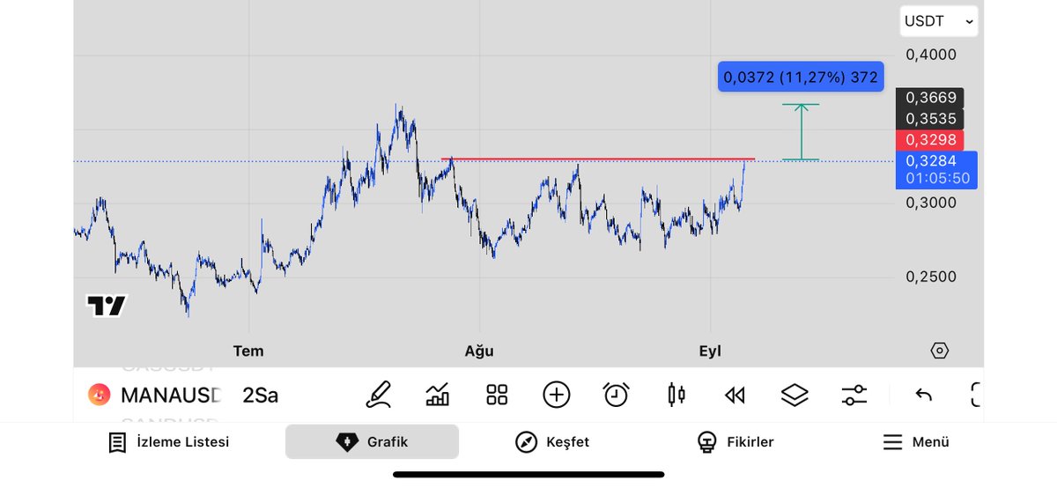Tap the Ağu month label on time axis
The width and height of the screenshot is (1057, 488).
pyautogui.click(x=479, y=351)
